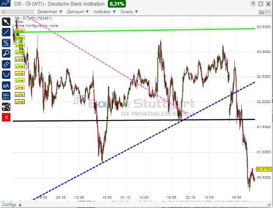Image resolution: width=273 pixels, height=208 pixels.
Task: Activate the parabola curve tool
Action: tap(6, 75)
